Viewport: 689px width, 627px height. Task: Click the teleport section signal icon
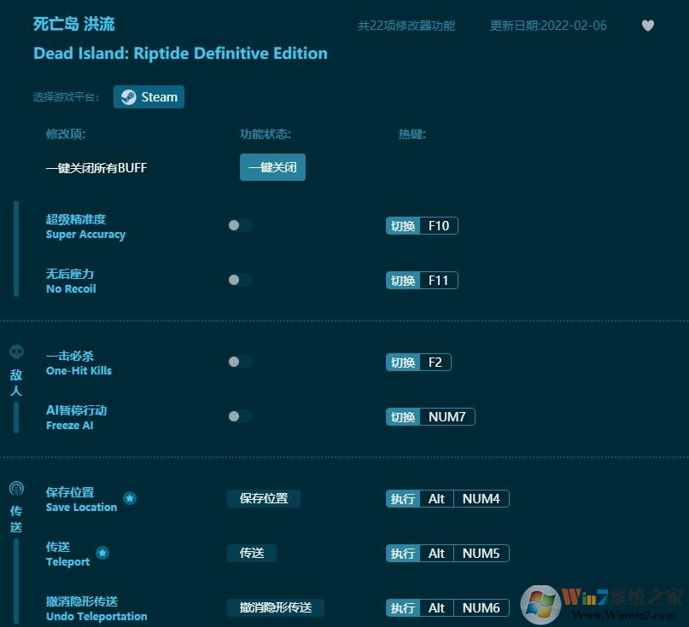click(17, 488)
